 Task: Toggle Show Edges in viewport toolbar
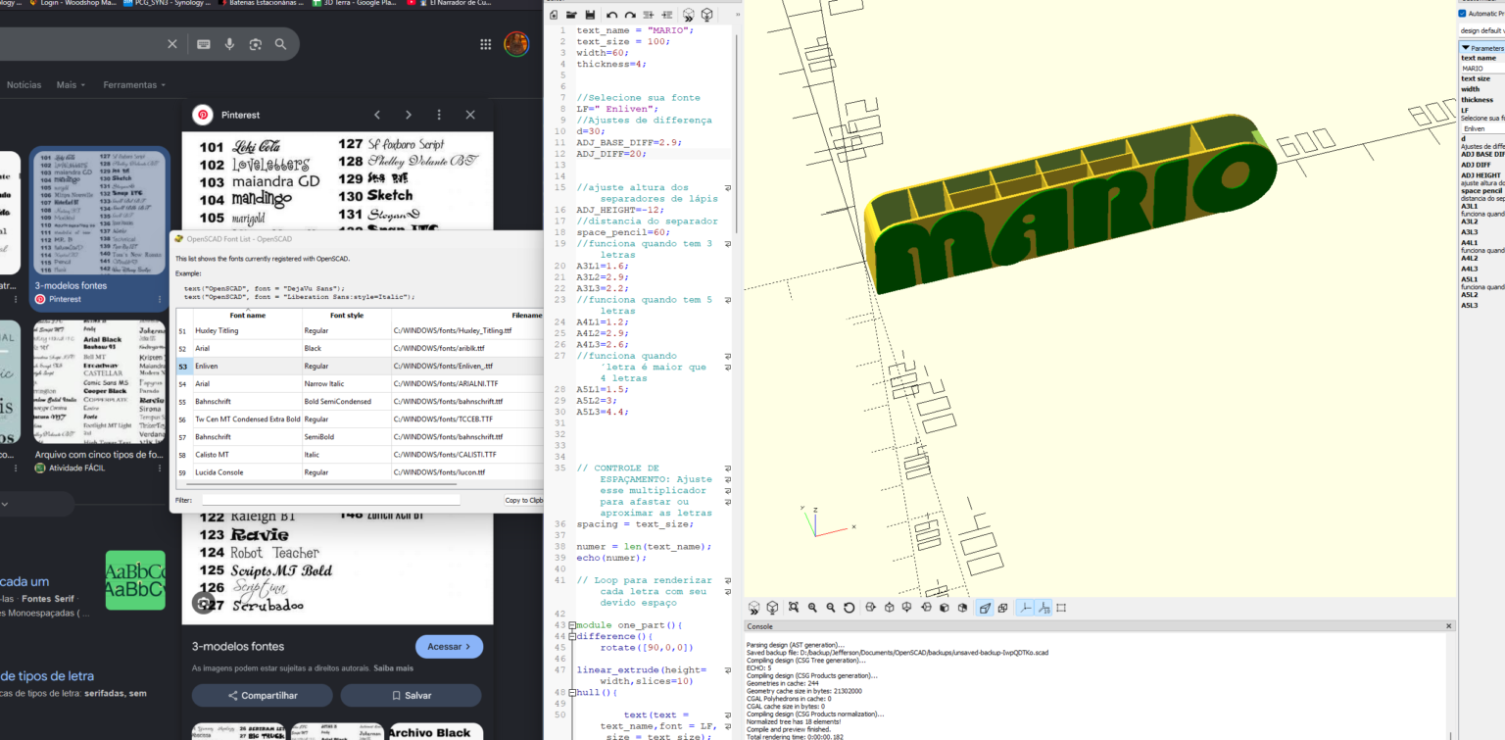1061,608
